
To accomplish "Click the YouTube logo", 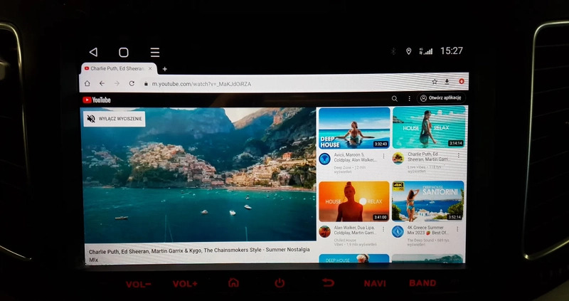I will coord(97,100).
